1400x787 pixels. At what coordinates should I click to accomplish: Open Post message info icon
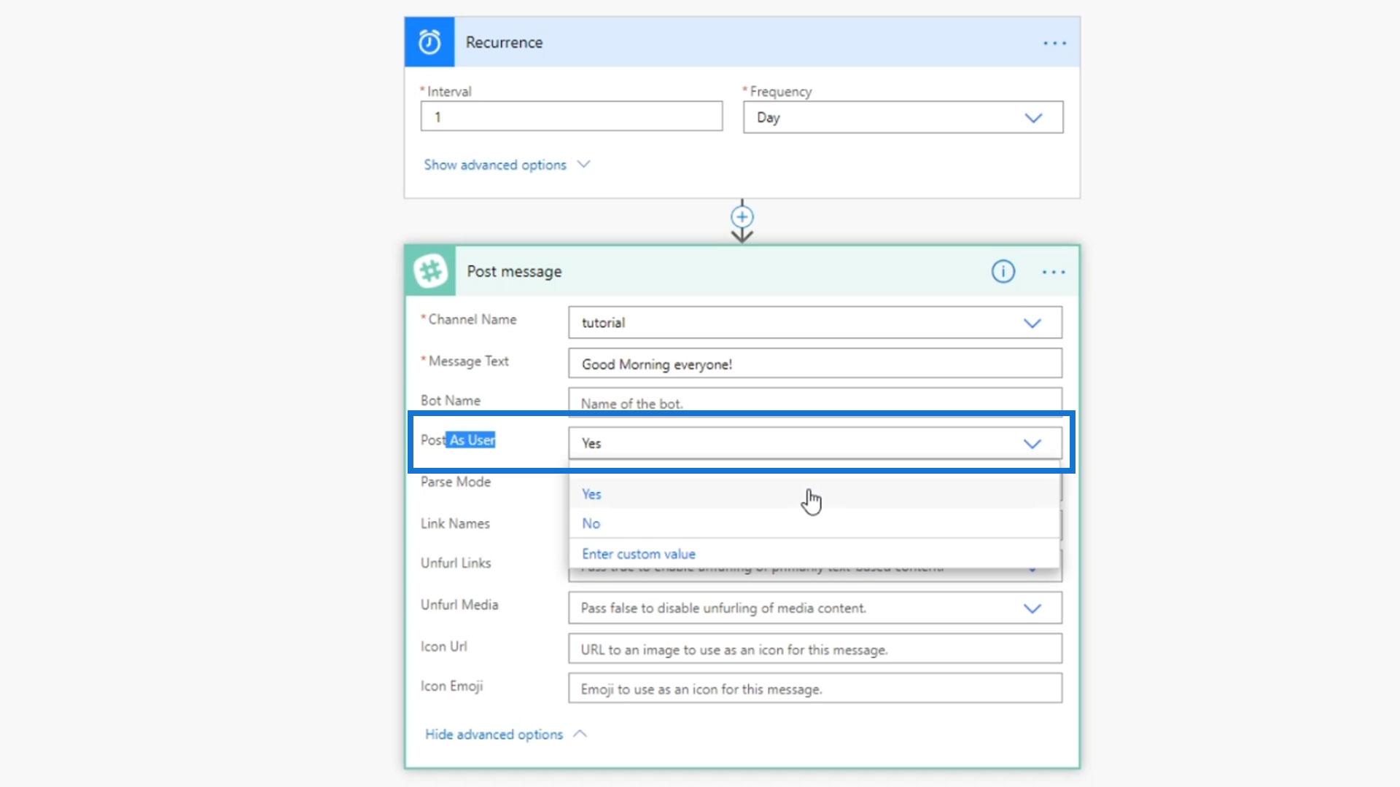point(1003,272)
